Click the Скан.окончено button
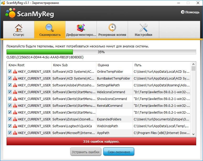Screen dimensions: 203x161 pos(119,152)
